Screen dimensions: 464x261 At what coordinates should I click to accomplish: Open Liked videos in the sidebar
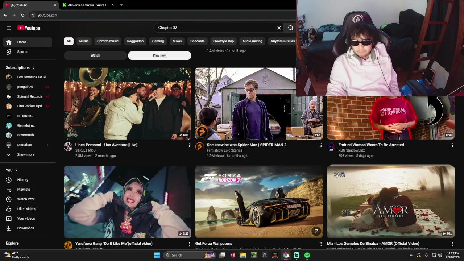[28, 209]
